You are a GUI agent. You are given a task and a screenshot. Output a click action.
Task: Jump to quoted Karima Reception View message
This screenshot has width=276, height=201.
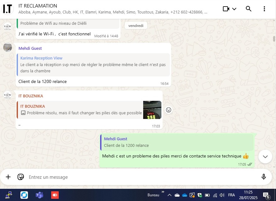pos(93,65)
